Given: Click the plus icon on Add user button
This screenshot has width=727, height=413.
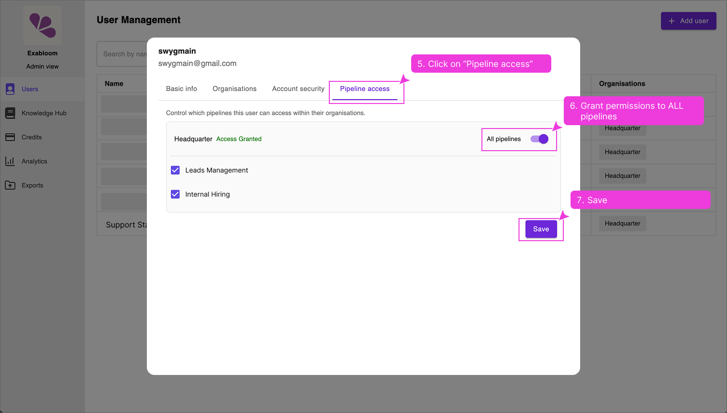Looking at the screenshot, I should click(671, 21).
